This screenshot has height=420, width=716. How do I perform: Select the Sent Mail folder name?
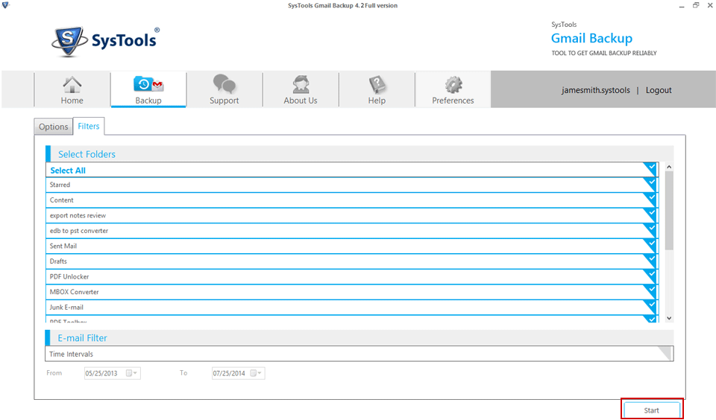63,246
